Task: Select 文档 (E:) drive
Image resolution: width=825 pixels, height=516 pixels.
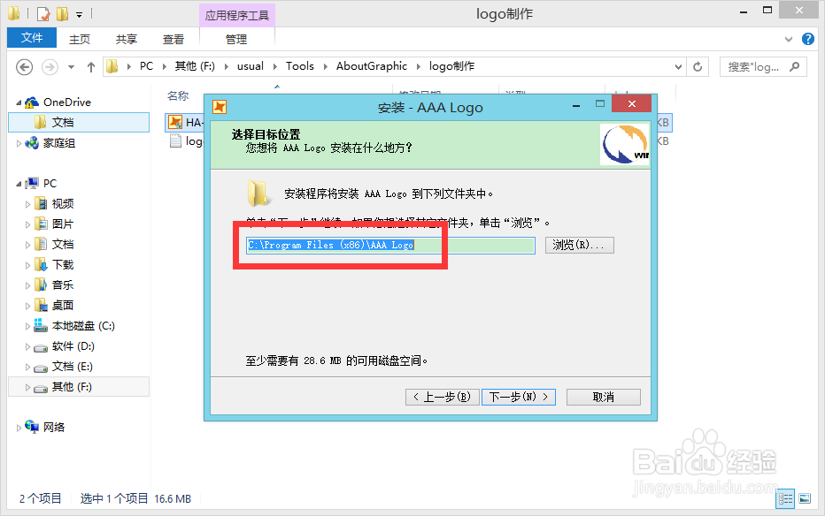Action: click(x=72, y=367)
